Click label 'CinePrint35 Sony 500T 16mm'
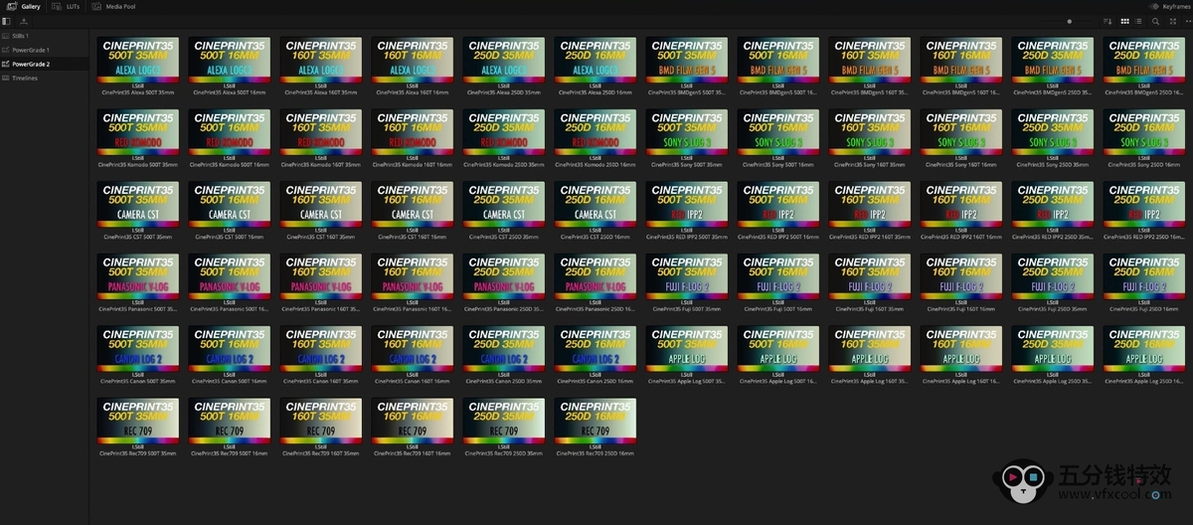 tap(777, 164)
